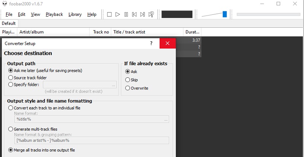The height and width of the screenshot is (157, 304).
Task: Open browse button for Specify folder
Action: (113, 85)
